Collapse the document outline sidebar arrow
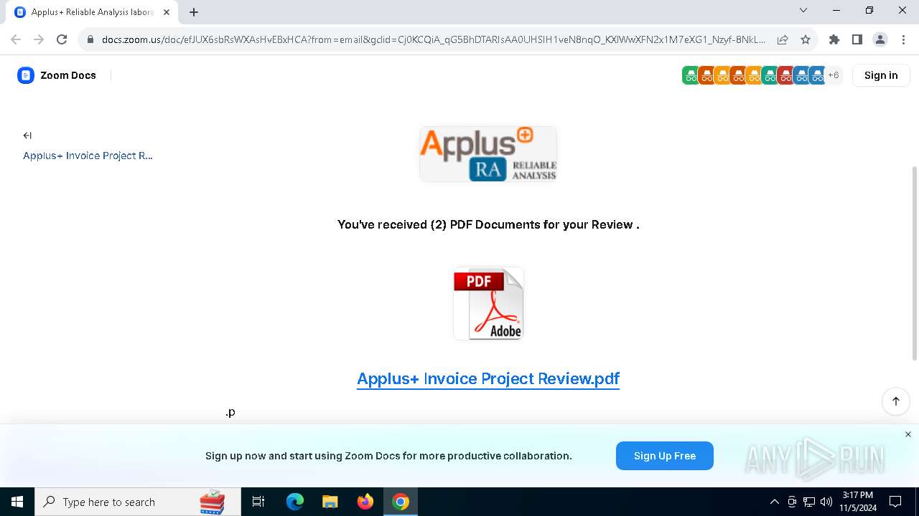 pyautogui.click(x=27, y=135)
